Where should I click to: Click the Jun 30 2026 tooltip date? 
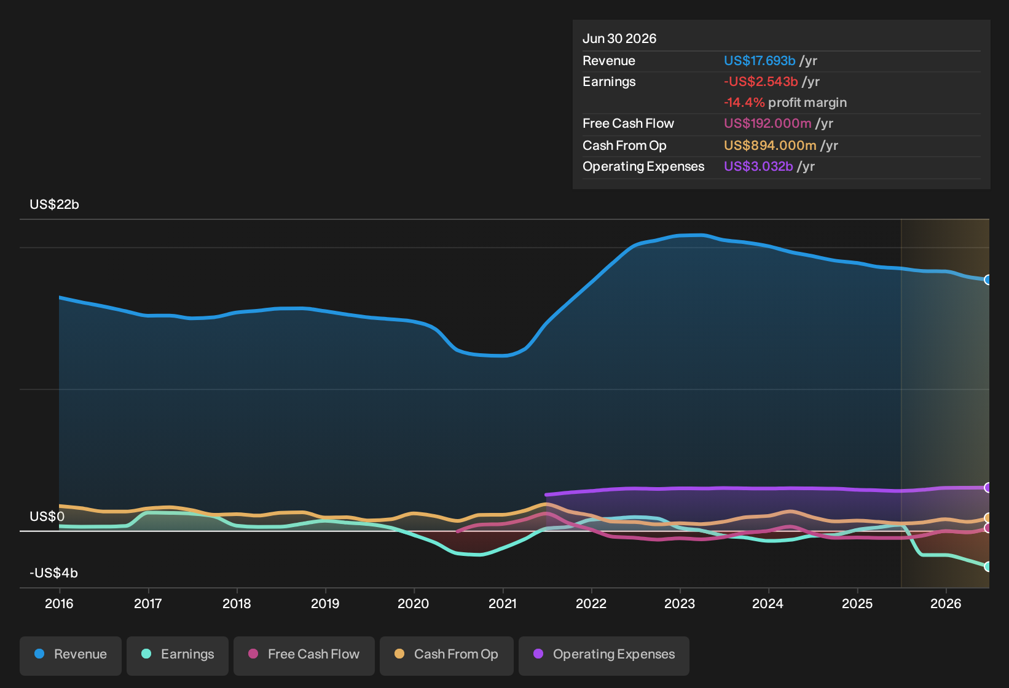[619, 39]
